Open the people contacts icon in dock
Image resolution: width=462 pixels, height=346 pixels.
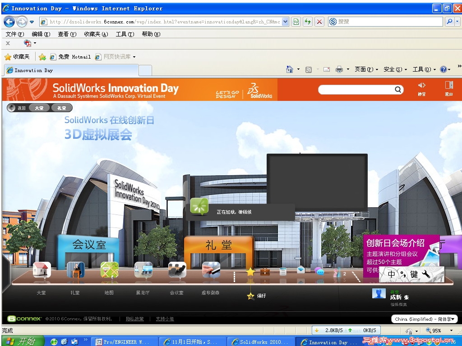click(x=337, y=273)
